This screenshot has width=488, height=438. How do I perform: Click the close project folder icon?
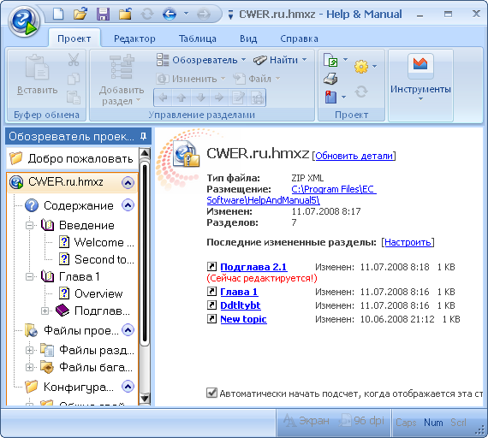click(x=125, y=15)
